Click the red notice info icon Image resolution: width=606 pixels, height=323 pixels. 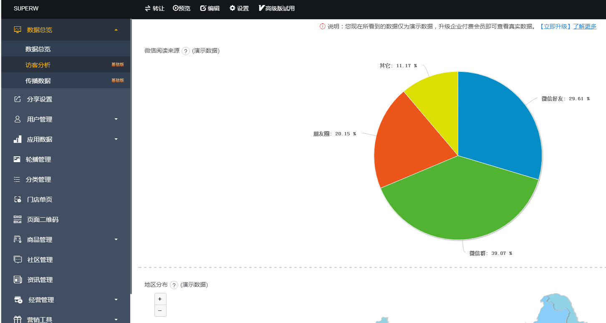(323, 26)
